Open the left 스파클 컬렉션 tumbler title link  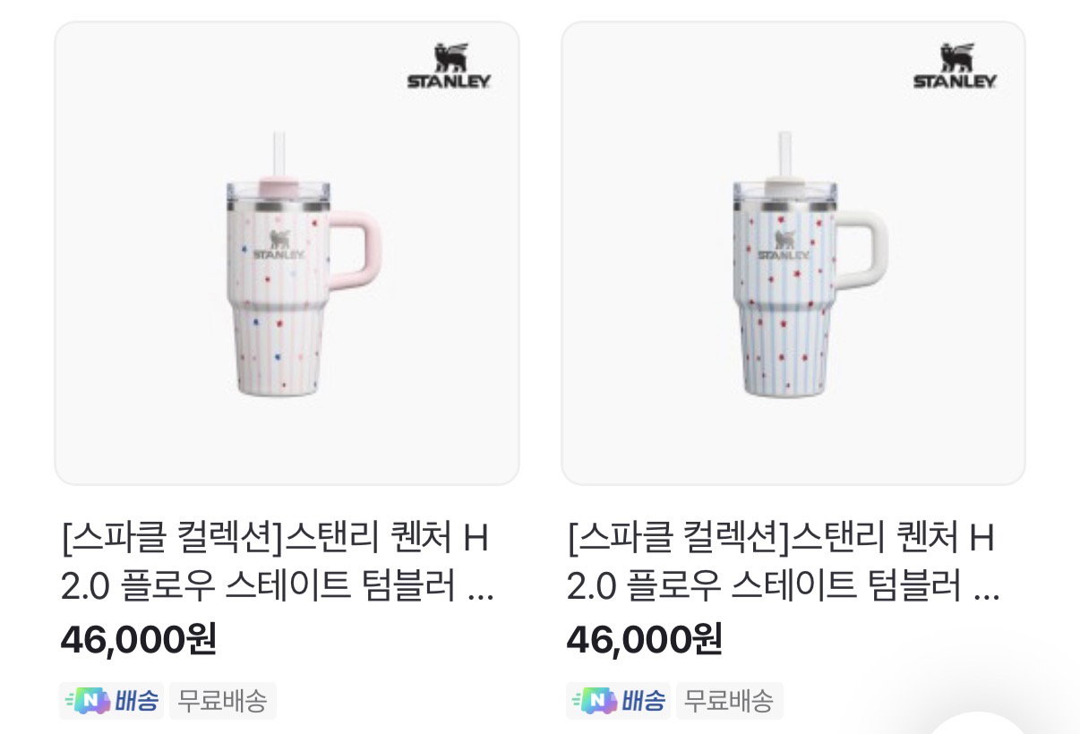pos(277,564)
